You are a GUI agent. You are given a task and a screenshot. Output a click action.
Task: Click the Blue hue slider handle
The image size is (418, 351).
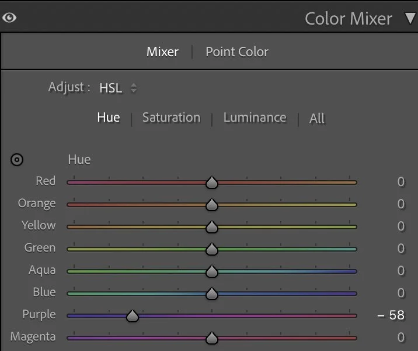212,294
